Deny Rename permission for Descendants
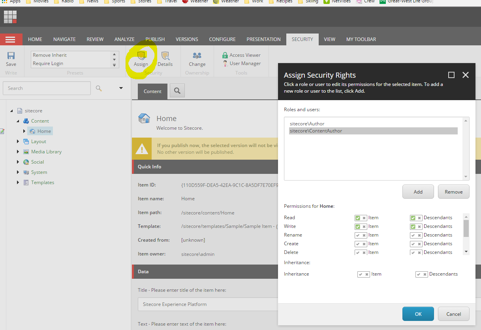The width and height of the screenshot is (481, 330). coord(419,235)
